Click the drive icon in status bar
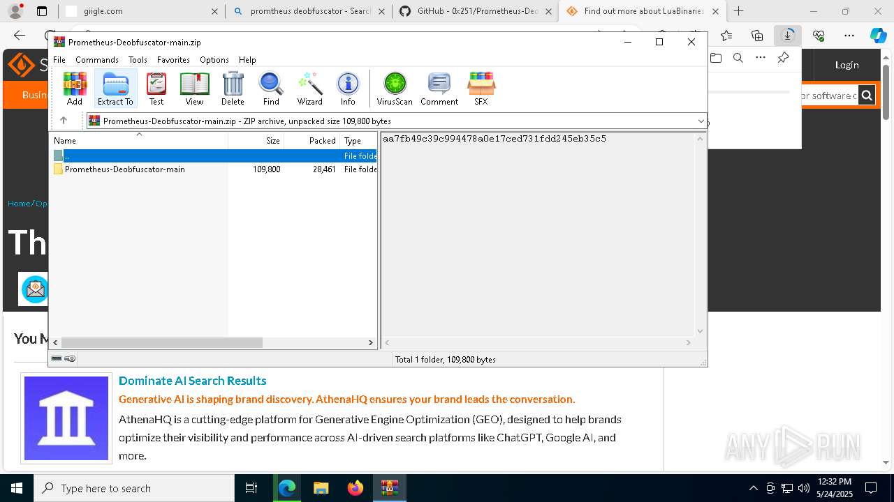The height and width of the screenshot is (502, 894). [57, 359]
